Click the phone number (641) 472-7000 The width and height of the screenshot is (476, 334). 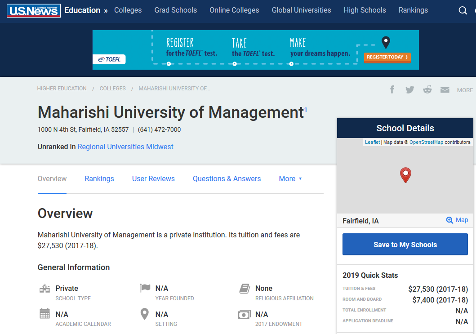click(159, 129)
